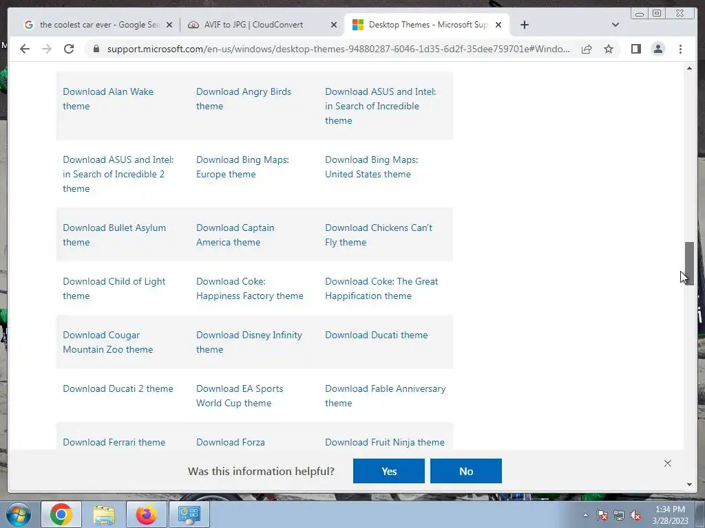Close the Google Search tab
This screenshot has width=705, height=528.
169,25
